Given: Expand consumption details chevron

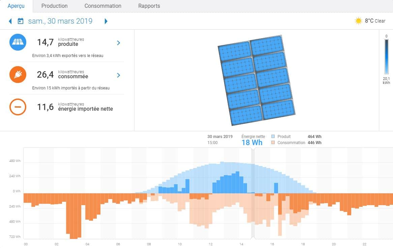Looking at the screenshot, I should 118,75.
